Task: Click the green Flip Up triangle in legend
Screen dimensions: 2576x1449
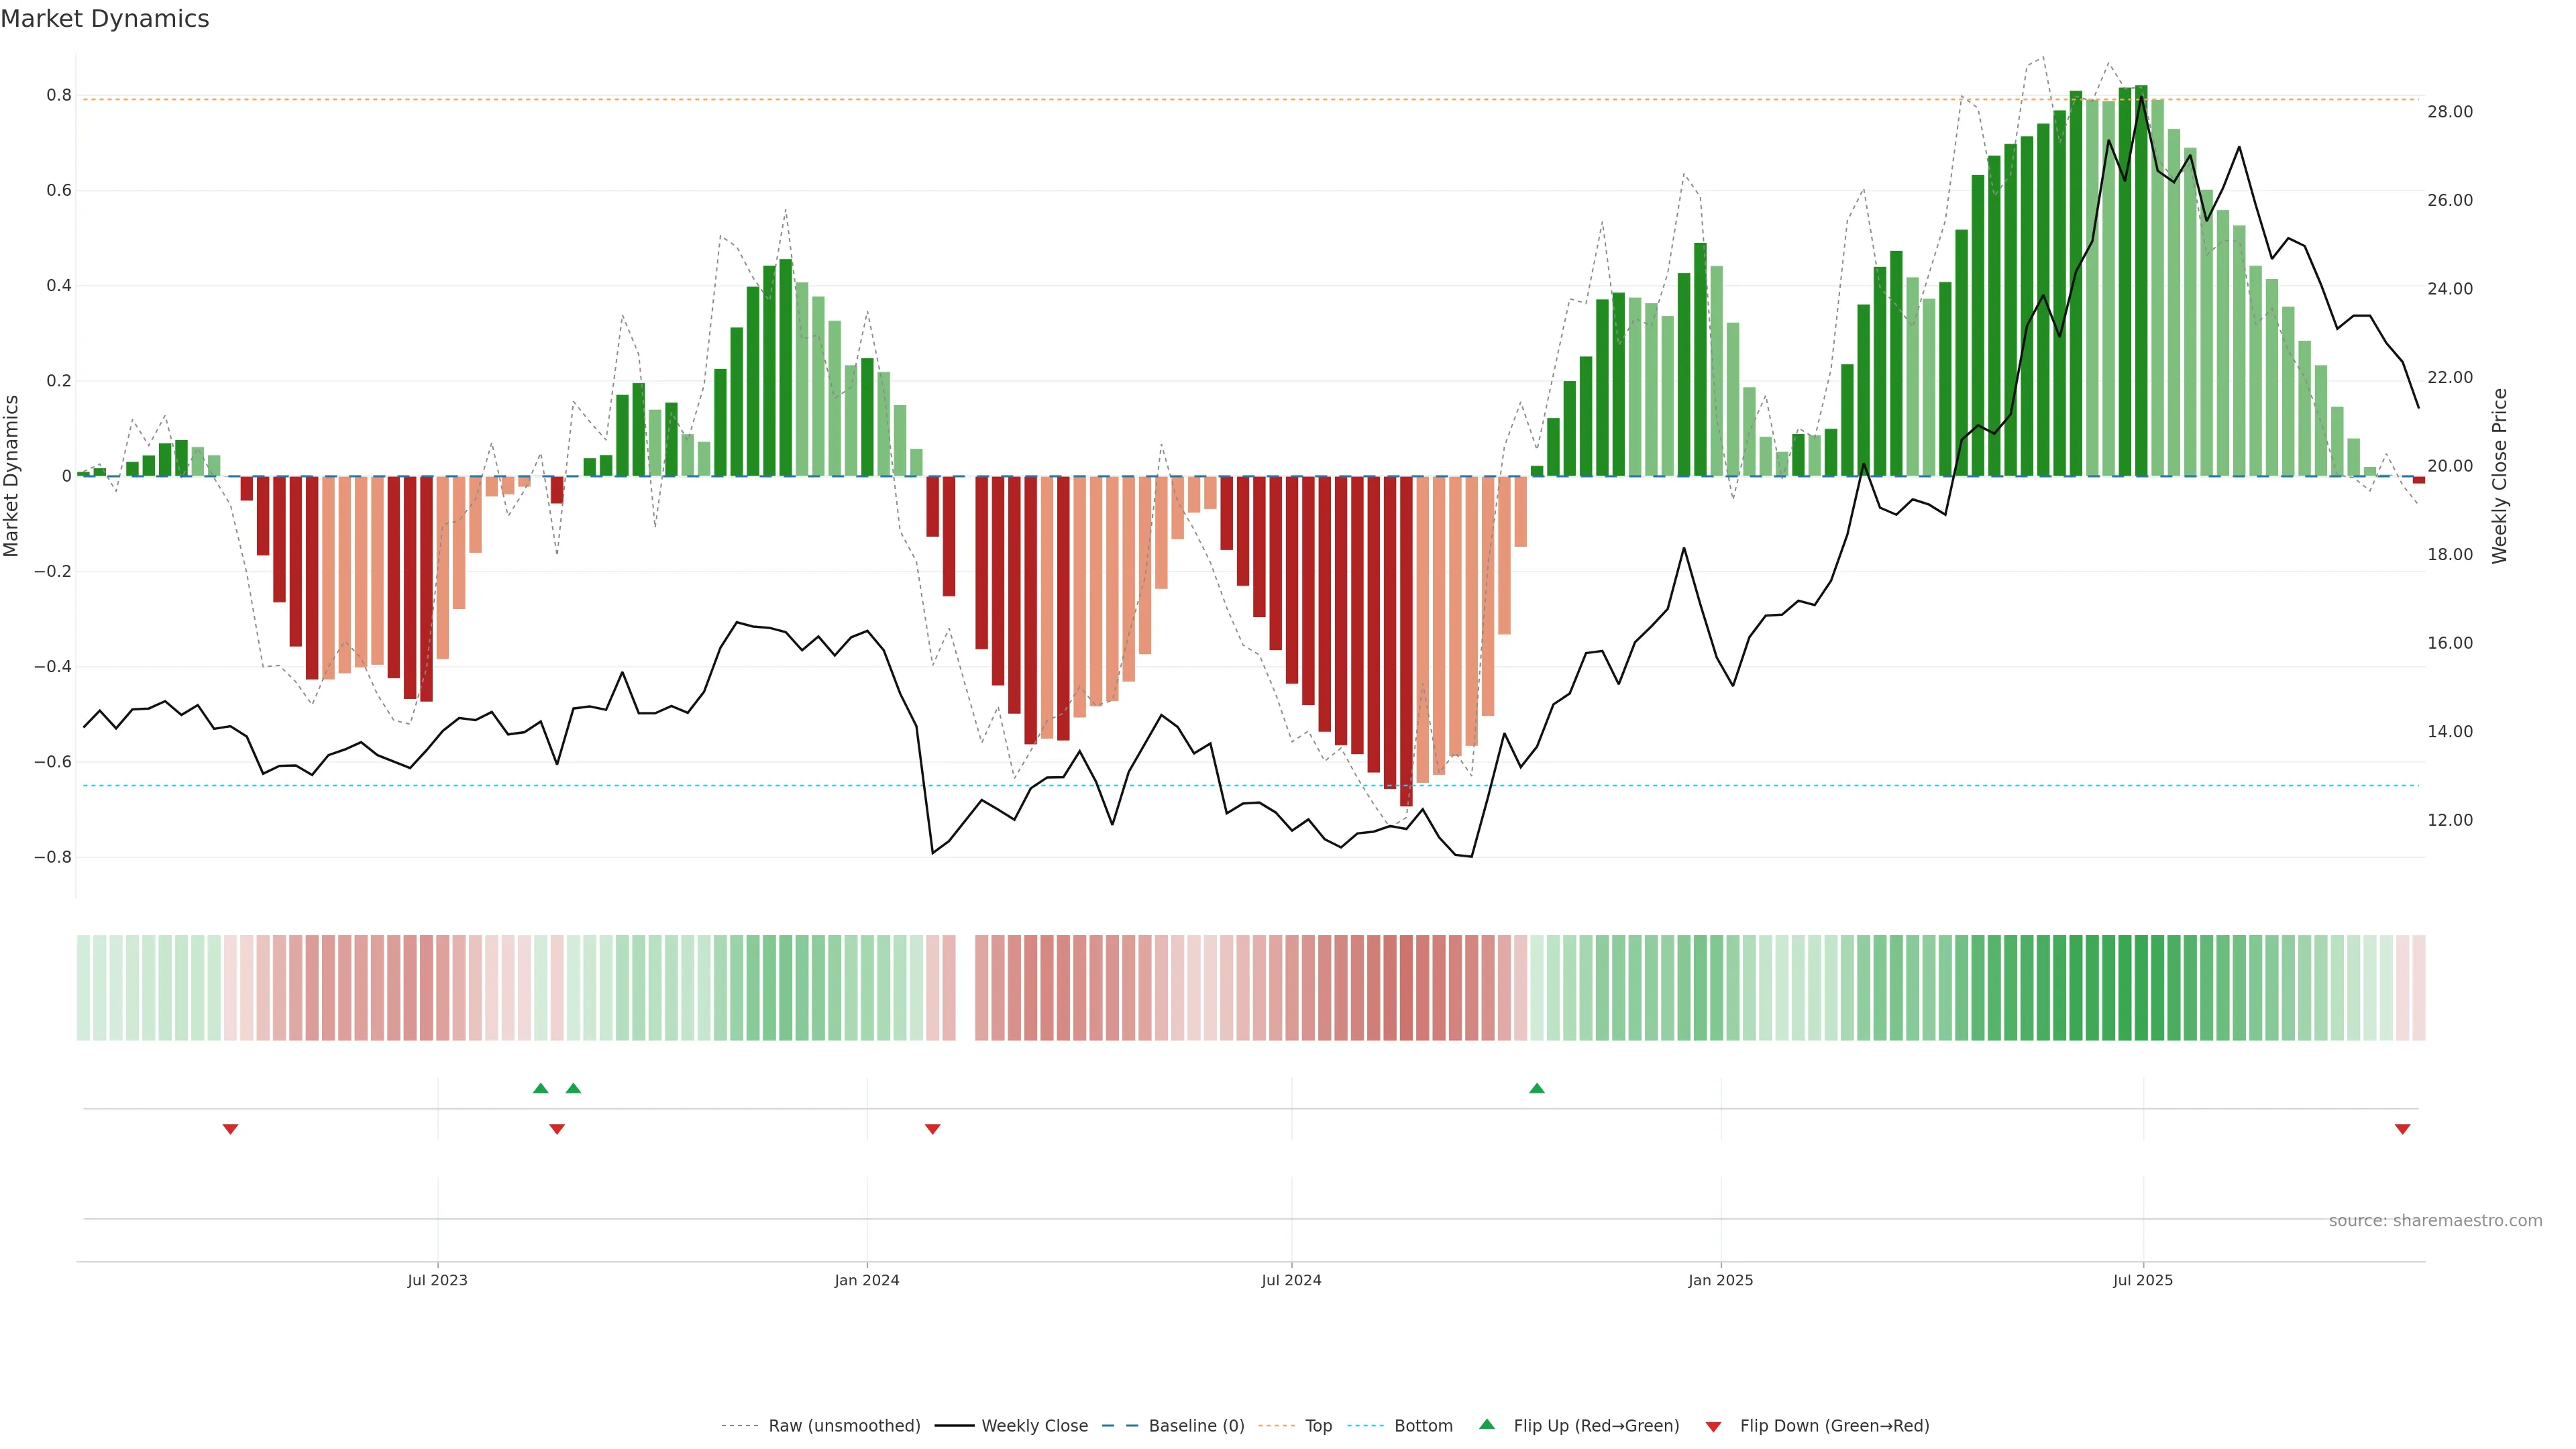Action: 1486,1424
